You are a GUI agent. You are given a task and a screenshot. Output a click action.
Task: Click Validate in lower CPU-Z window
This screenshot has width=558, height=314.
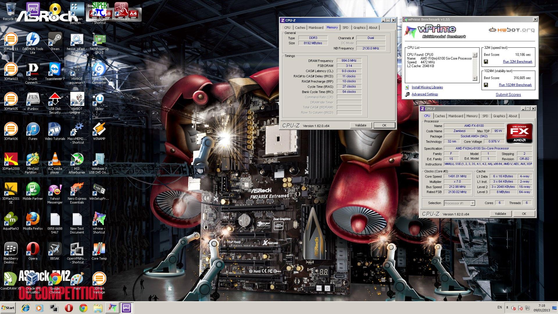(500, 214)
